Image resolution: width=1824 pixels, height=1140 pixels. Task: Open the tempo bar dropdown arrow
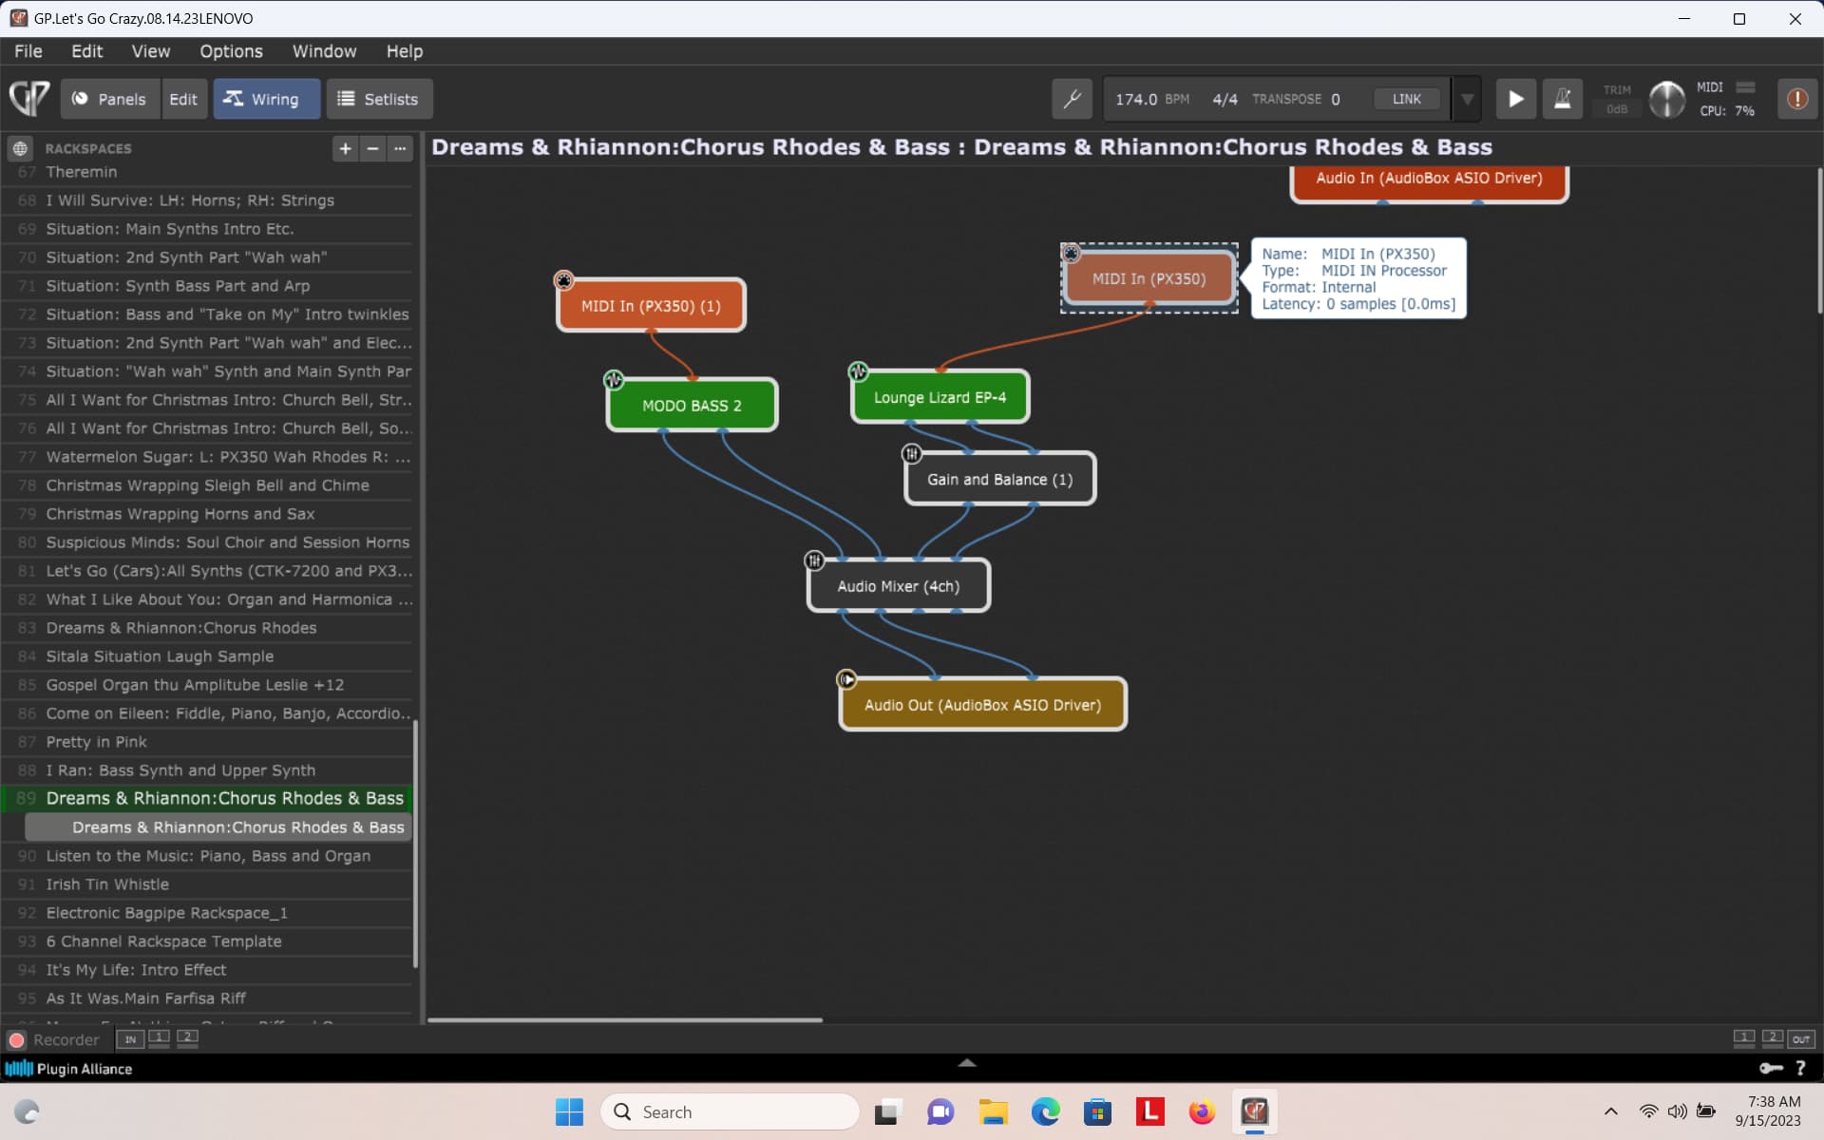[x=1467, y=99]
